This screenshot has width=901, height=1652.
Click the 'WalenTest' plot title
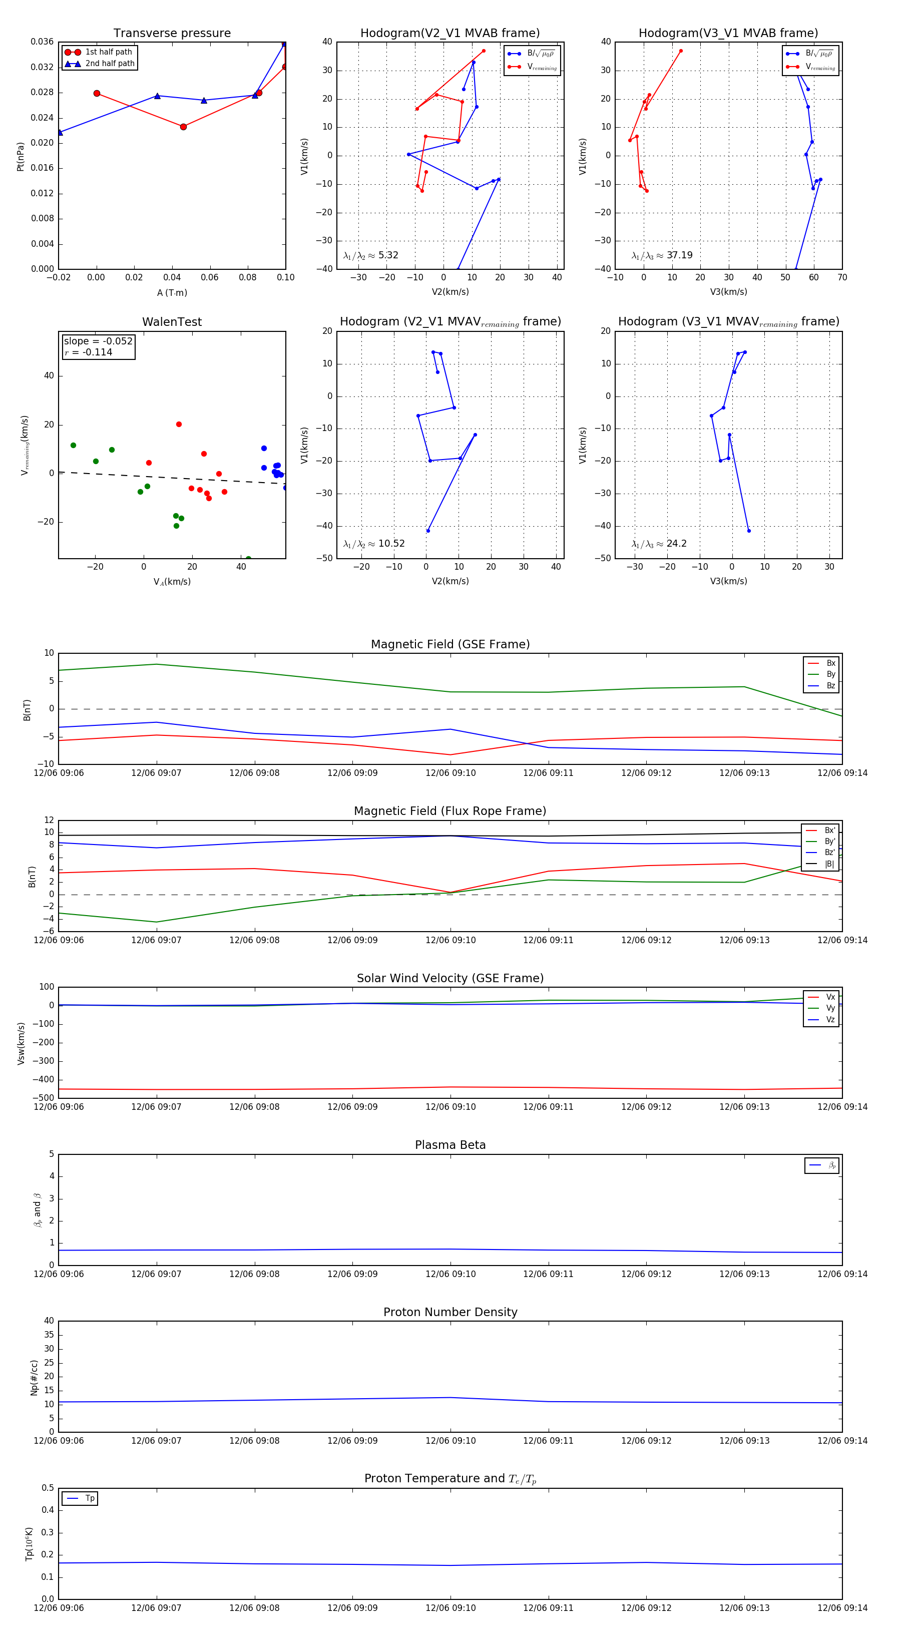tap(172, 322)
